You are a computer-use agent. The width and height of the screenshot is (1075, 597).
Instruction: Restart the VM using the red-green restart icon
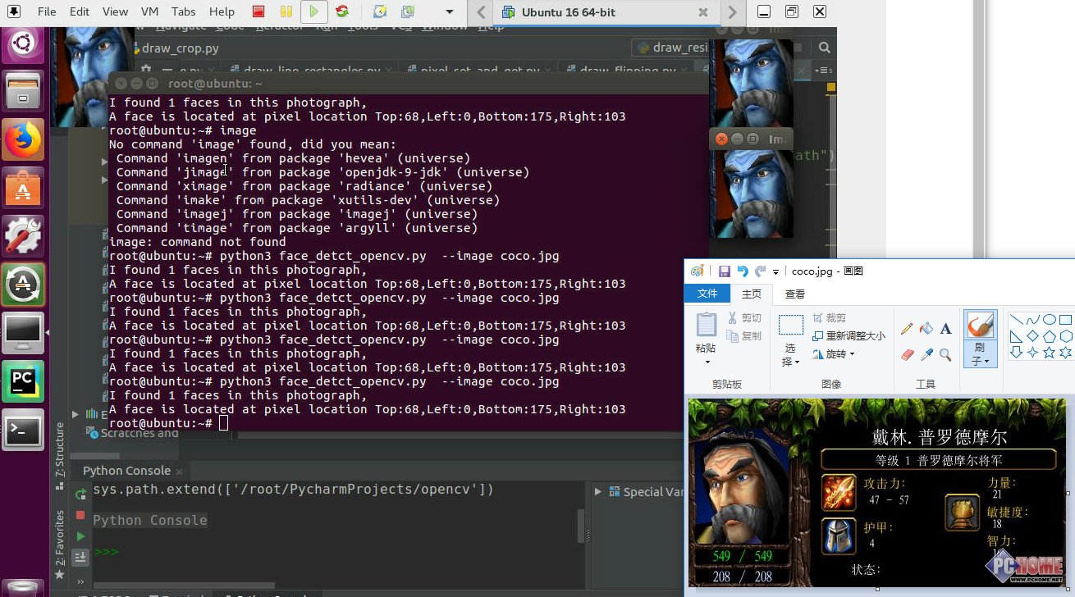pyautogui.click(x=342, y=11)
